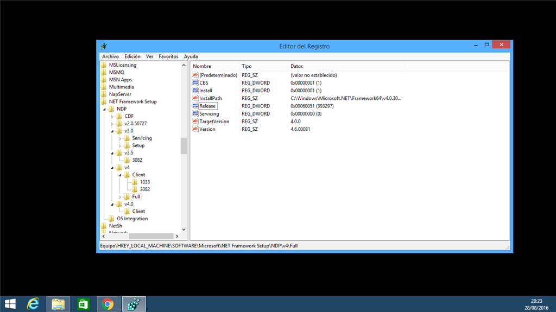Open the Edición menu

coord(132,56)
